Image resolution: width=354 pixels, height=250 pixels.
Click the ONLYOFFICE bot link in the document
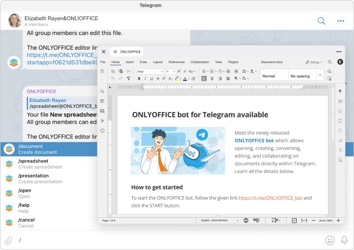point(254,140)
